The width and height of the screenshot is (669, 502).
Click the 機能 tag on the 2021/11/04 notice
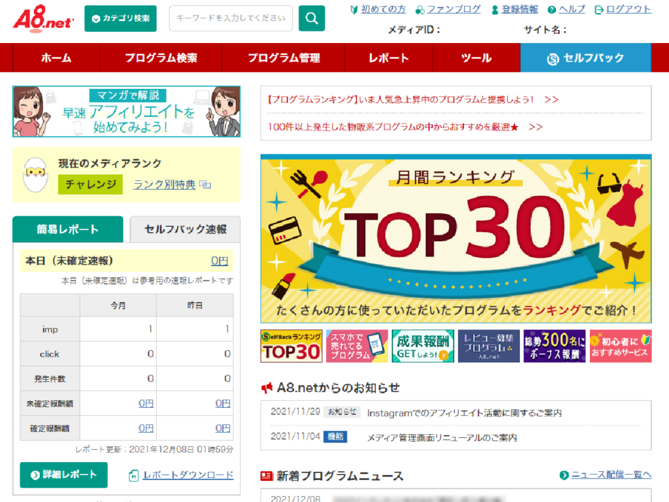335,437
